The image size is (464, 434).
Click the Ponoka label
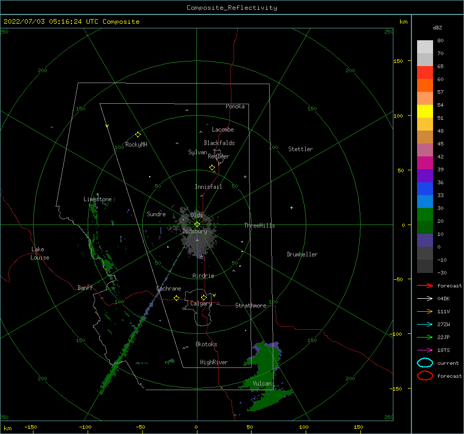pos(235,106)
